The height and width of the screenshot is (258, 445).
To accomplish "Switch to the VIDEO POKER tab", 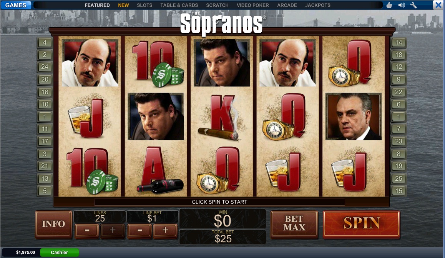I will pyautogui.click(x=252, y=5).
